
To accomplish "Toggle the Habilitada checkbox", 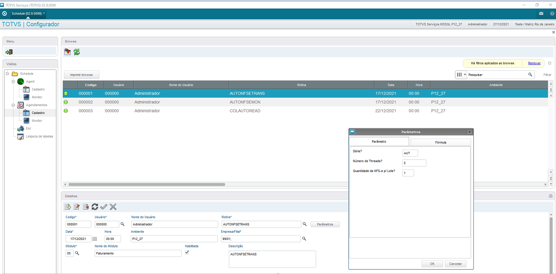I will (x=187, y=252).
